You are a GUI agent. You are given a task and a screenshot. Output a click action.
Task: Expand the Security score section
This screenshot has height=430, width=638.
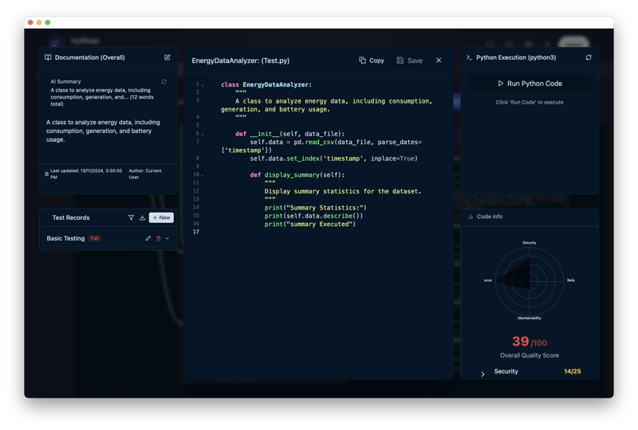click(482, 373)
